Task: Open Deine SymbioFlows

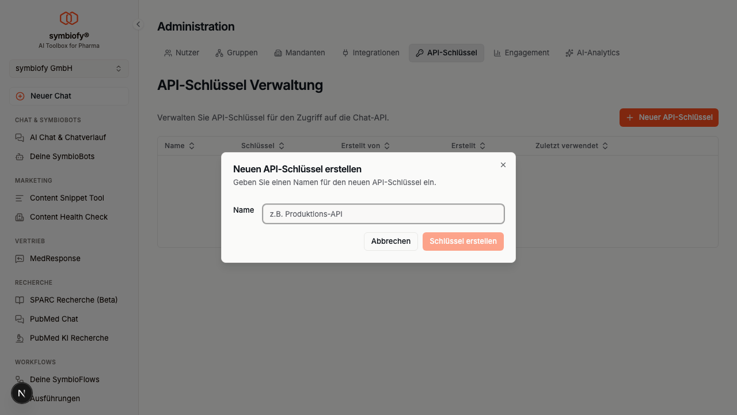Action: click(x=65, y=379)
